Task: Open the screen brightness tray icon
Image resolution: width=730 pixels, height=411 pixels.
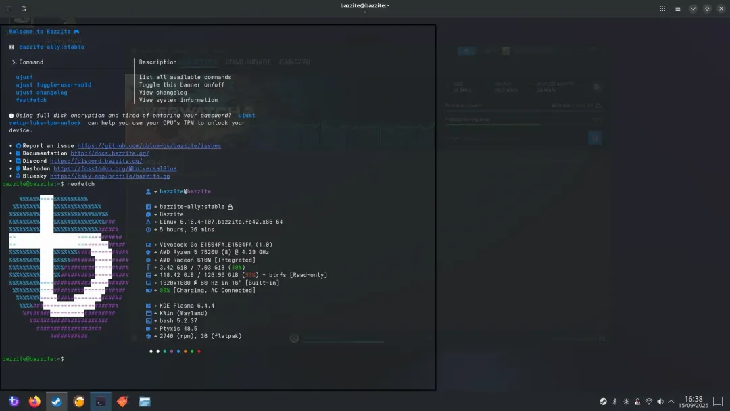Action: pos(626,402)
